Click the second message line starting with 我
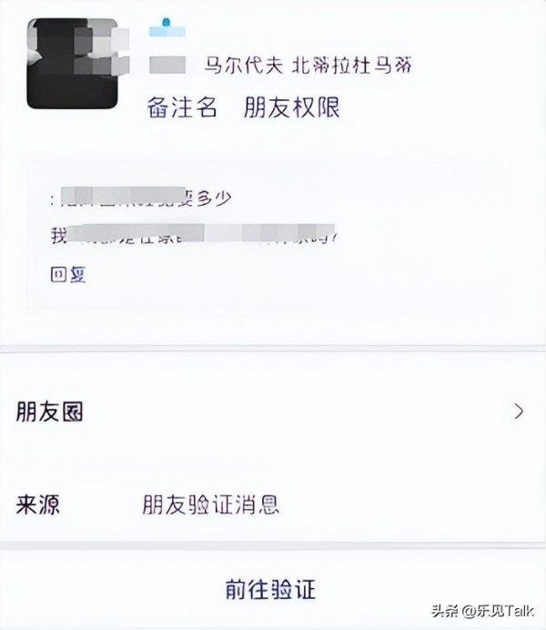546x630 pixels. 194,235
